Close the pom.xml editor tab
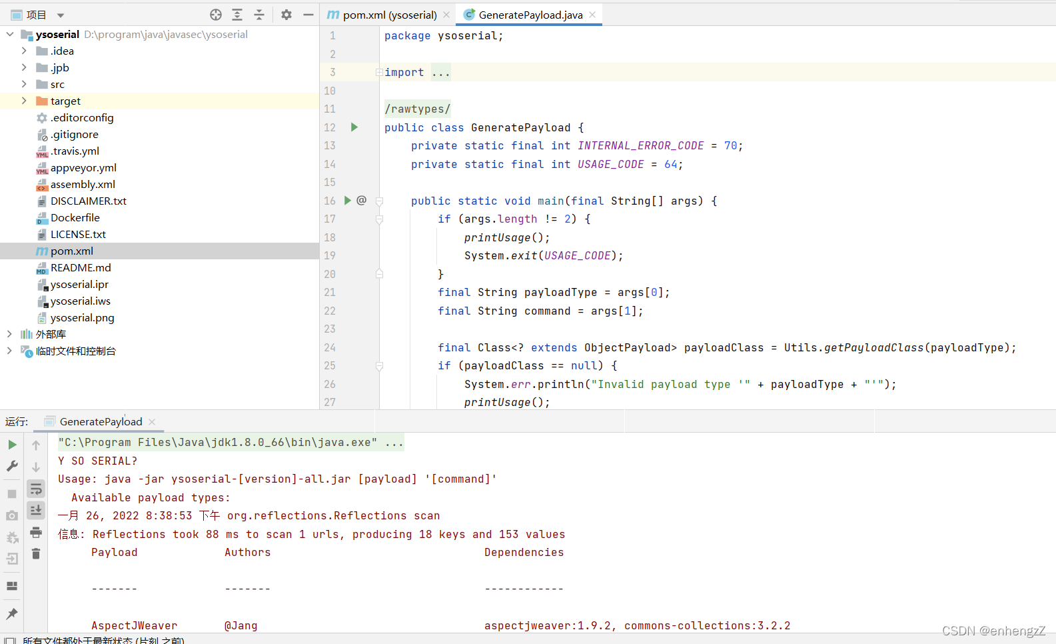The width and height of the screenshot is (1056, 644). coord(446,15)
